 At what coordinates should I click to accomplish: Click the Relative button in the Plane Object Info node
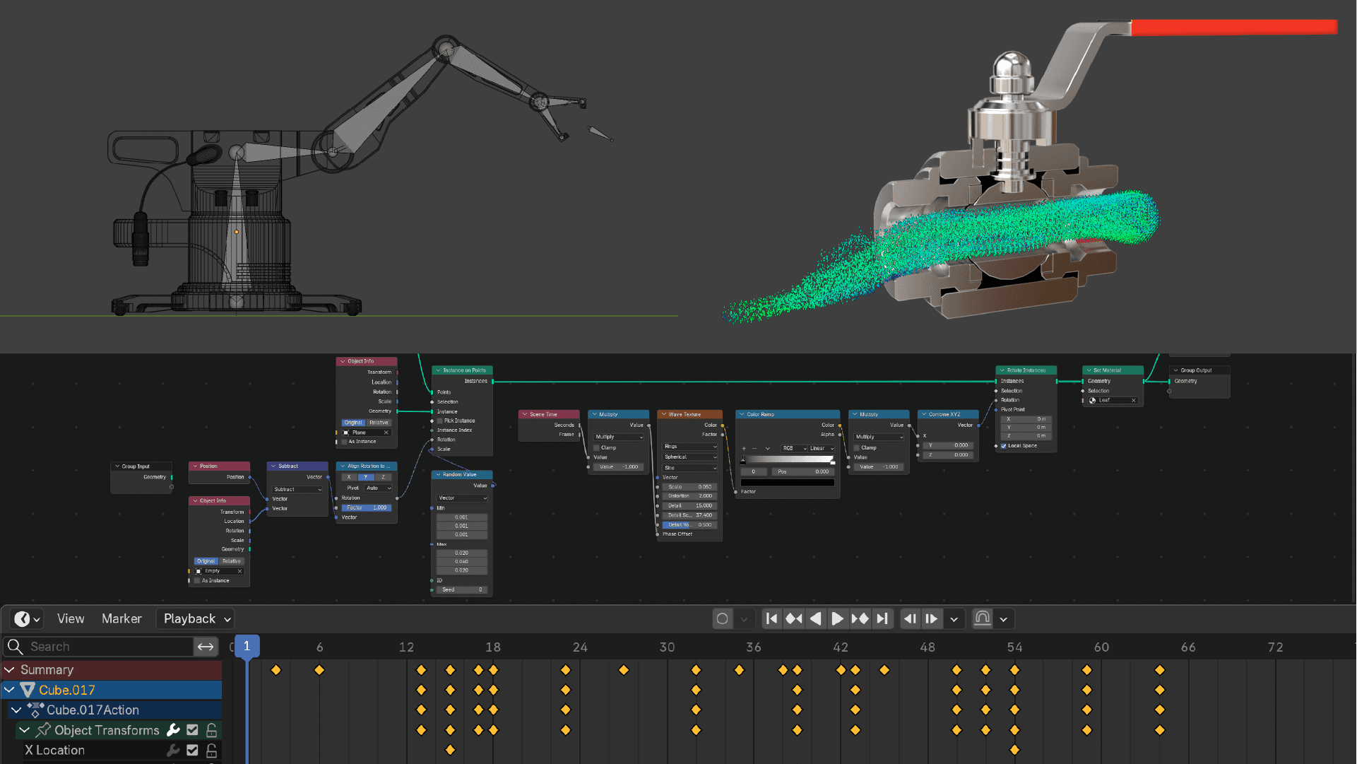(x=379, y=423)
